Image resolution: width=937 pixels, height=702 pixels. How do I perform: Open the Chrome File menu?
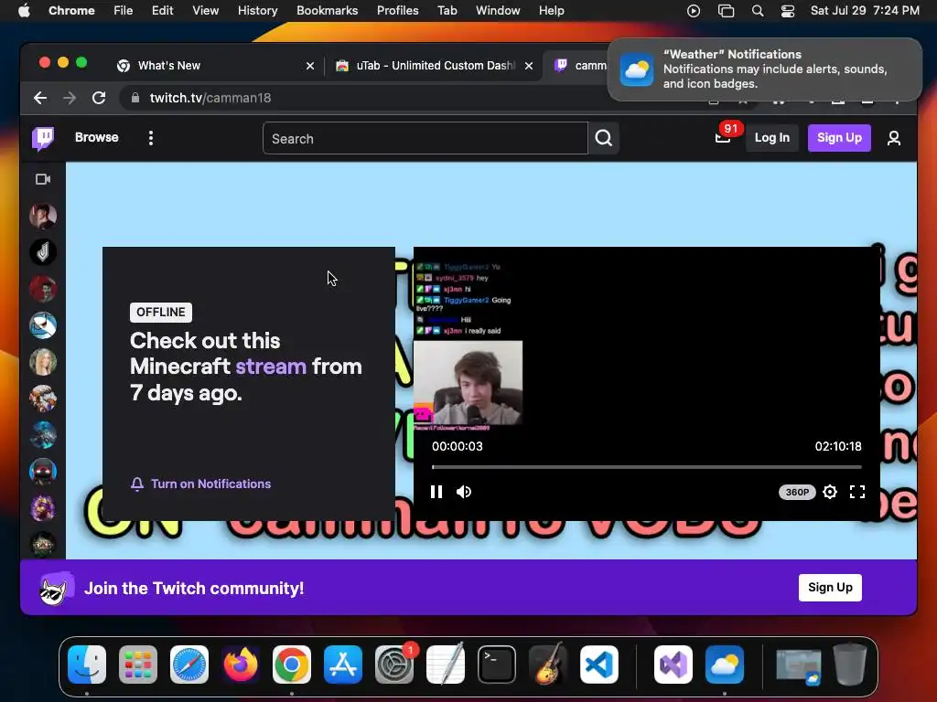point(124,11)
